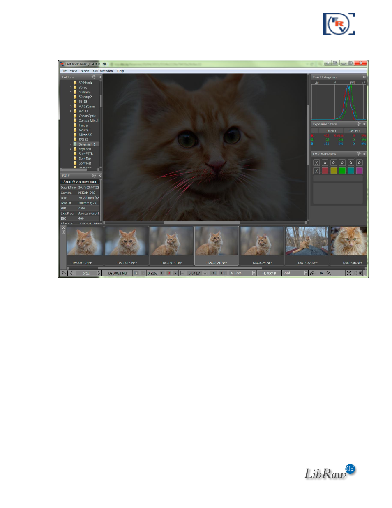Screen dimensions: 392x508
Task: Apply the purple color label
Action: [x=360, y=171]
